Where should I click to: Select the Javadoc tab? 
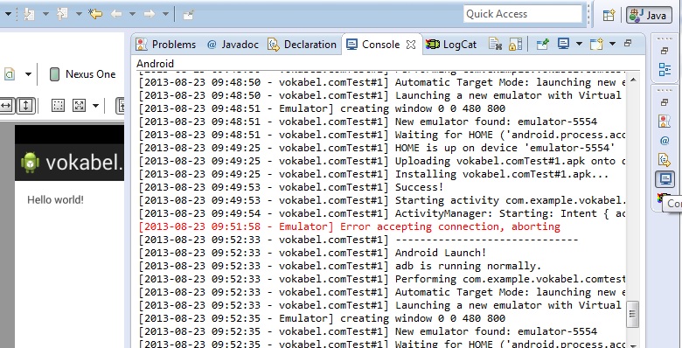(233, 45)
